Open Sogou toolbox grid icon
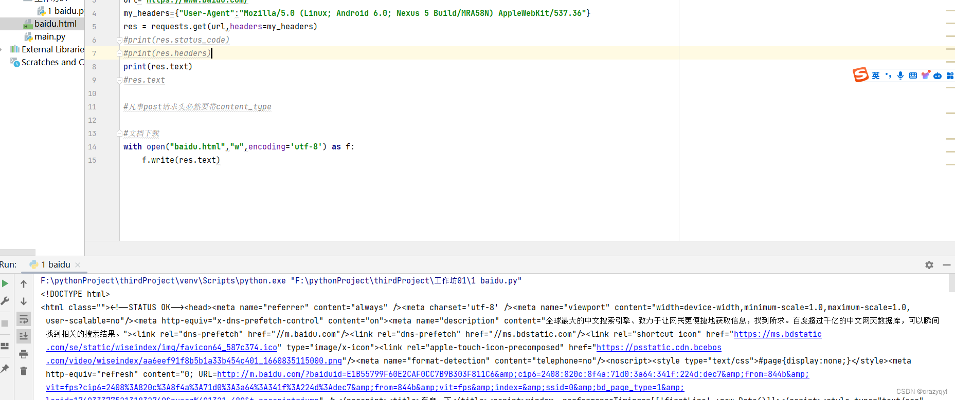 point(950,75)
